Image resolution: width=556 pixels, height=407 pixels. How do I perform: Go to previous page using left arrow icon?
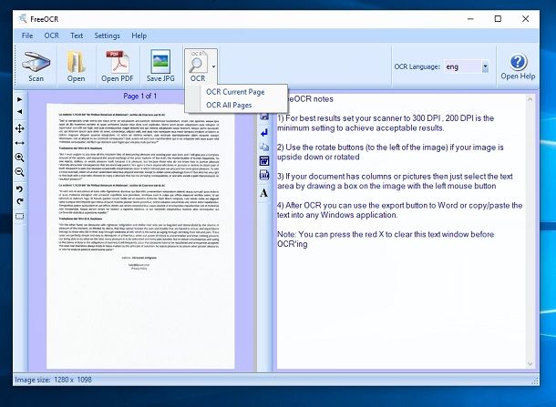point(19,112)
